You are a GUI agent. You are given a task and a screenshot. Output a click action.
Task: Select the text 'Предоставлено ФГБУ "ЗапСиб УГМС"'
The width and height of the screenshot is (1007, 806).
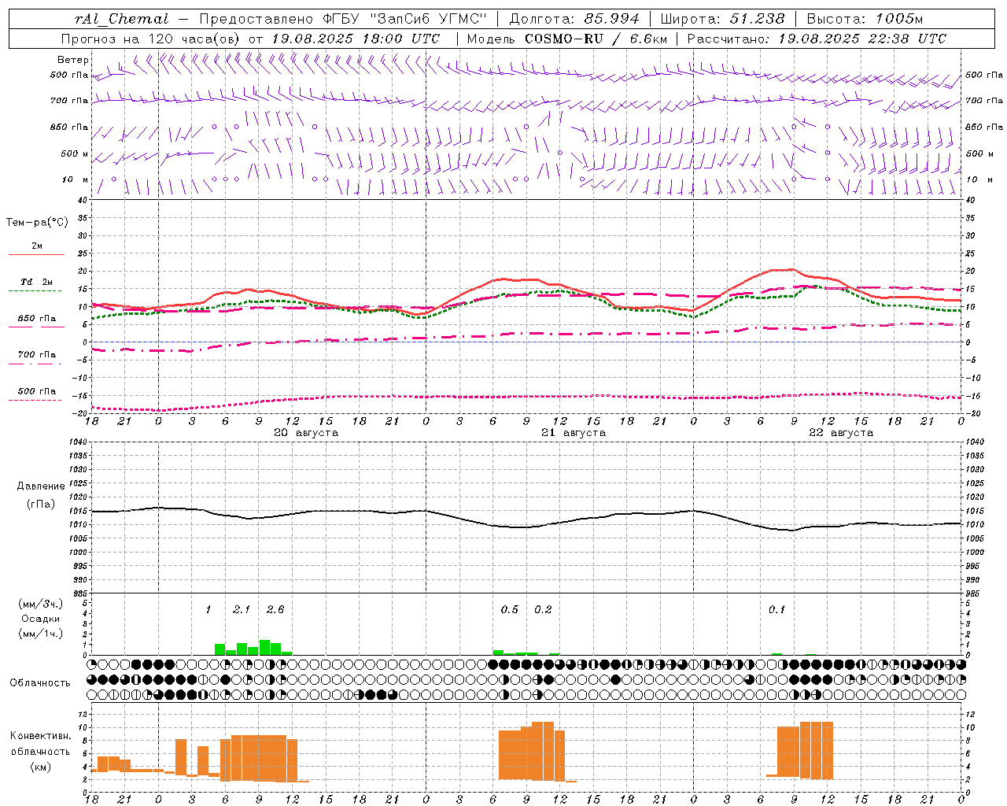click(343, 19)
